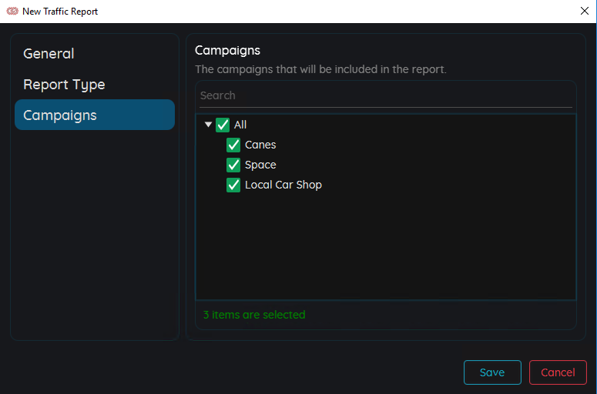Image resolution: width=597 pixels, height=394 pixels.
Task: Save the new traffic report
Action: point(492,372)
